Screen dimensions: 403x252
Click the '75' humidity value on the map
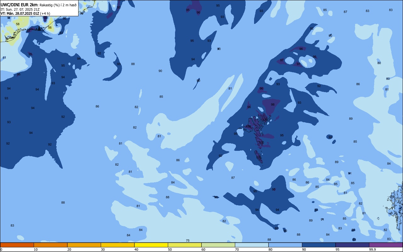click(x=188, y=241)
